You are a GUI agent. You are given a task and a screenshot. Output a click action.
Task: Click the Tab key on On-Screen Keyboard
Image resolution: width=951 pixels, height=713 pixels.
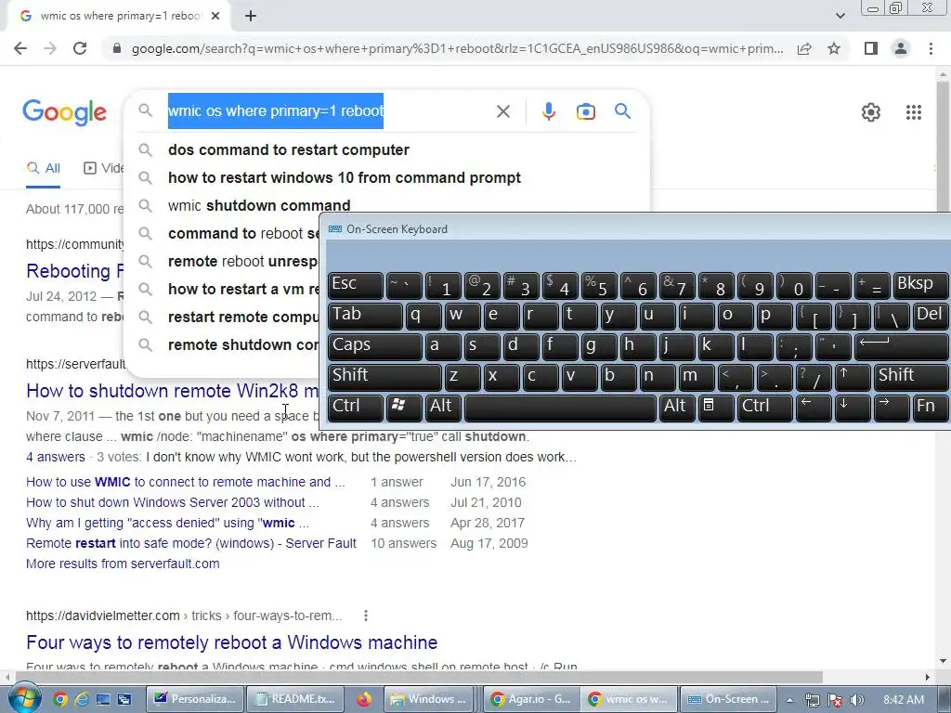[x=365, y=316]
